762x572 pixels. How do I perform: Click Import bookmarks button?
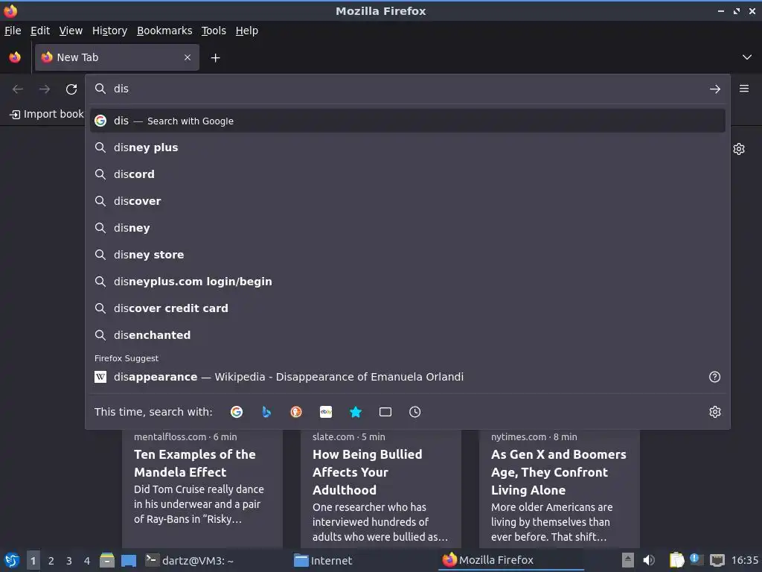46,114
